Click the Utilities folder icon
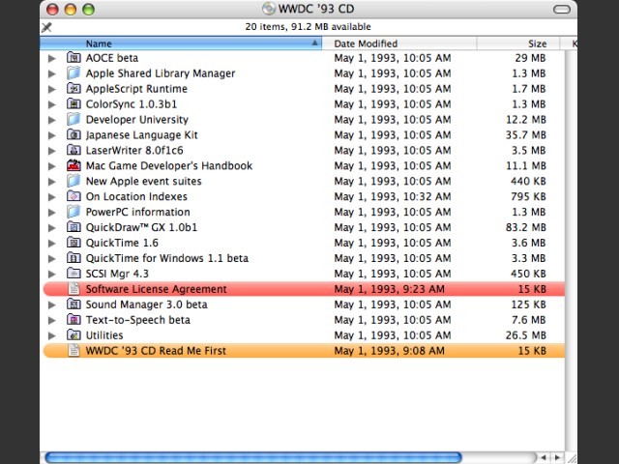This screenshot has width=619, height=464. [74, 334]
